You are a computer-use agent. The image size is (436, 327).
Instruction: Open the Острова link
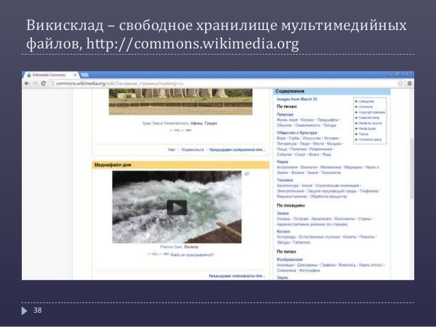(301, 219)
